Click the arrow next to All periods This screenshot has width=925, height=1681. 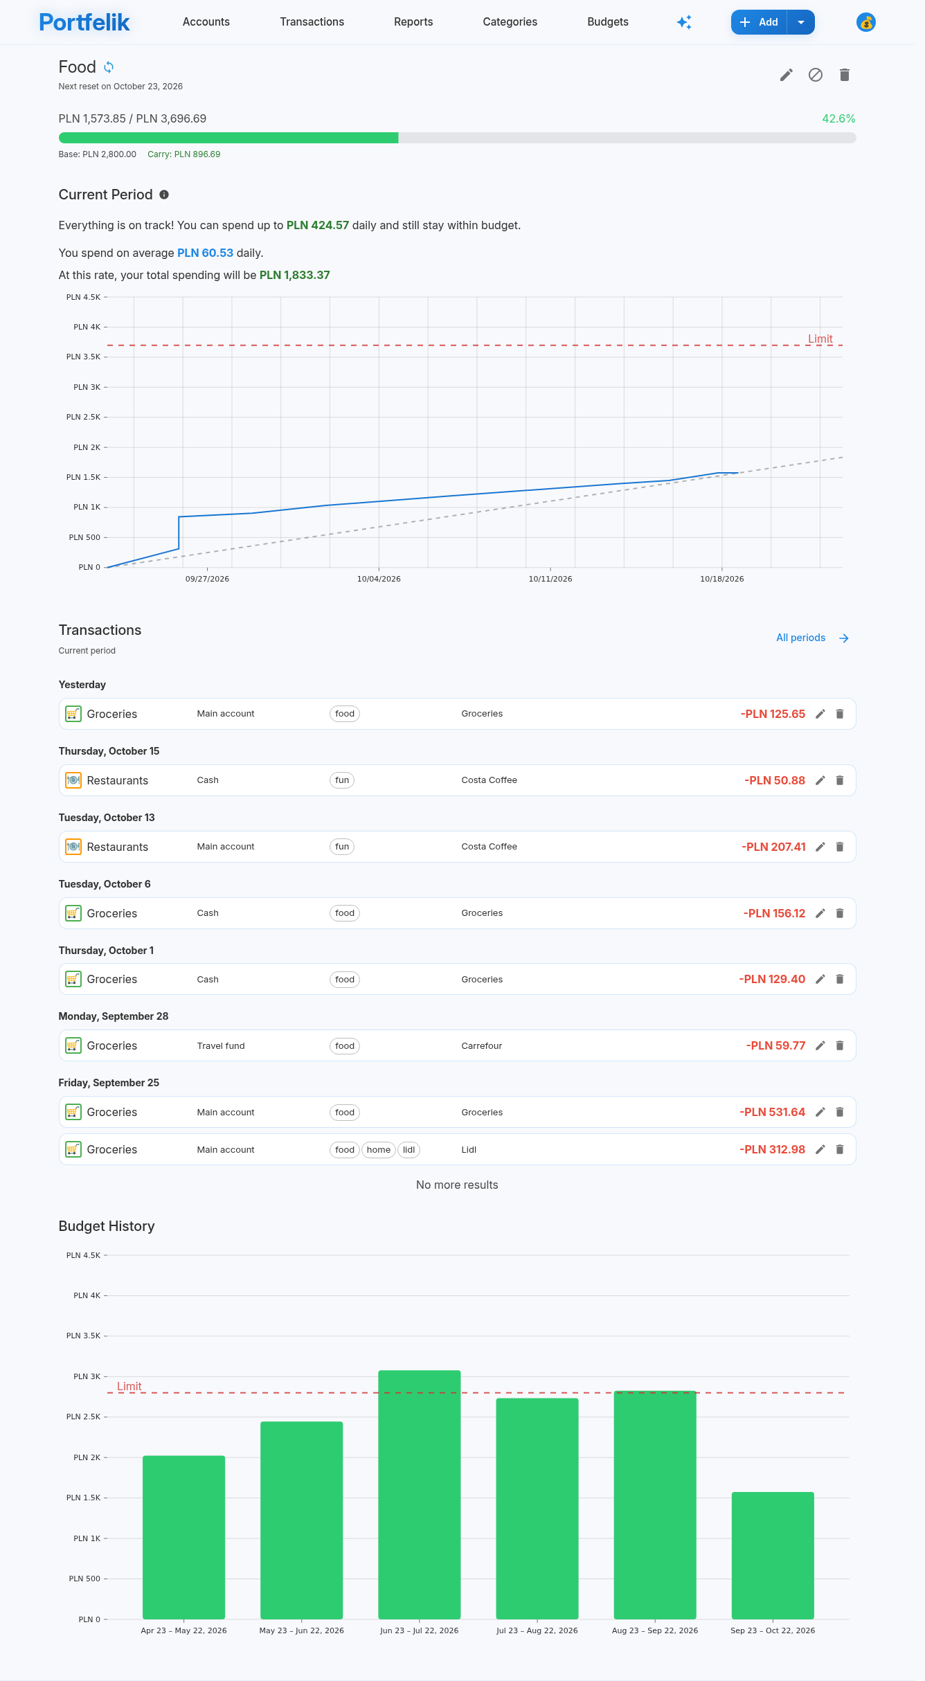coord(844,638)
